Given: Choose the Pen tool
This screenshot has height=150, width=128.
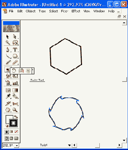Looking at the screenshot, I should pyautogui.click(x=7, y=50).
